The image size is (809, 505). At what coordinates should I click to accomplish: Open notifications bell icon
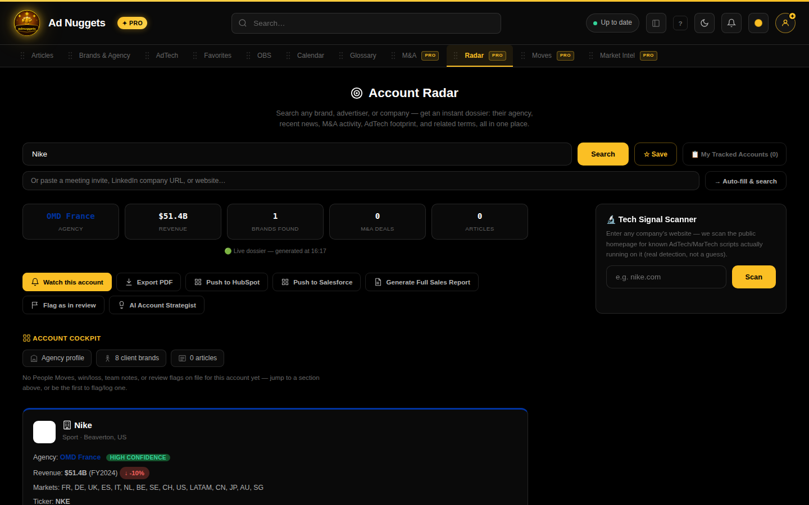point(731,23)
